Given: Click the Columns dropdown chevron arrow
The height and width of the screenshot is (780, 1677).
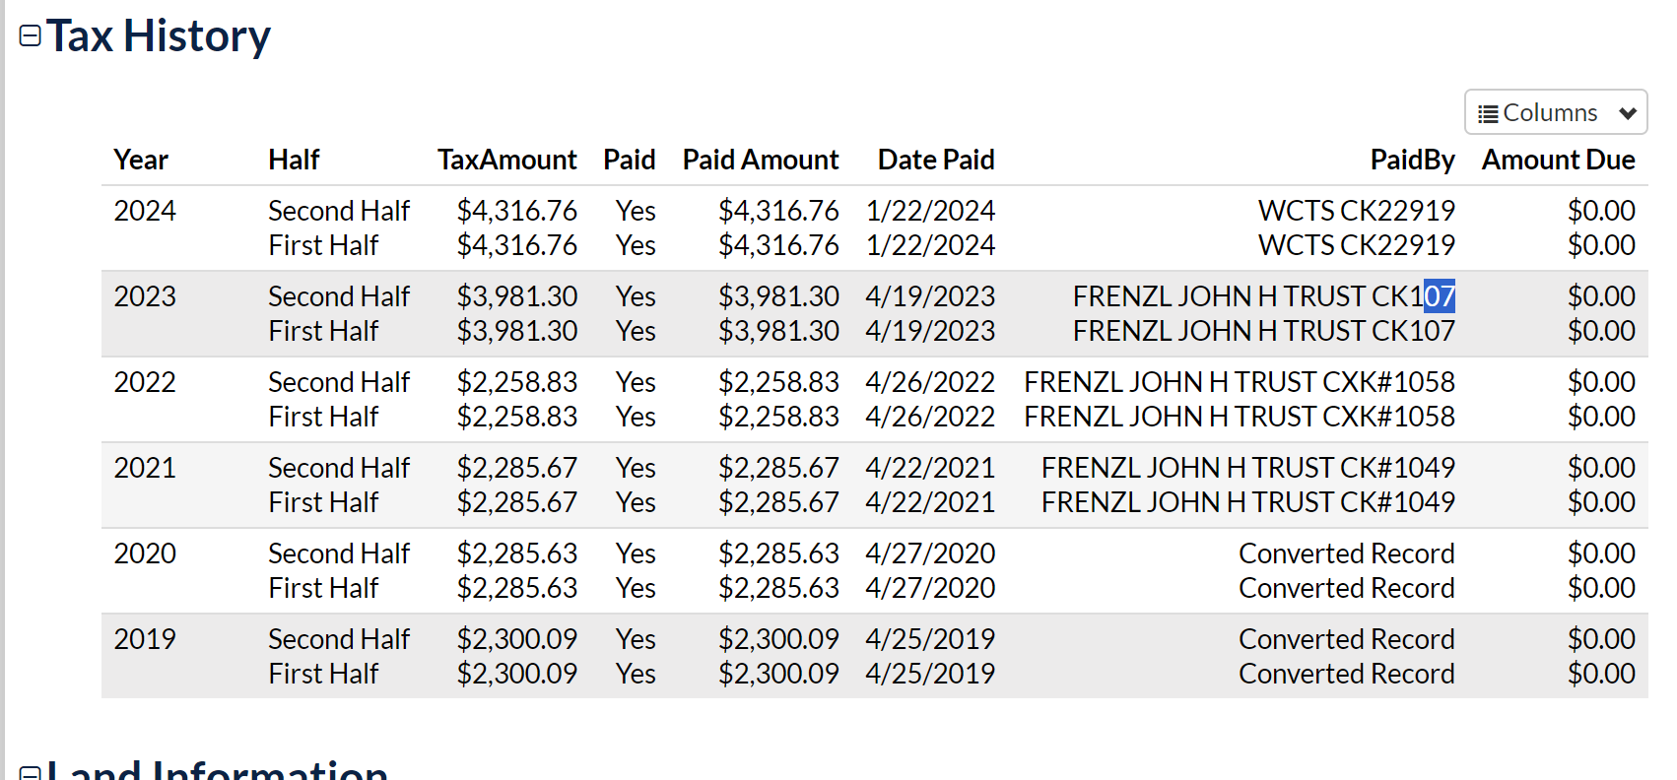Looking at the screenshot, I should coord(1628,113).
